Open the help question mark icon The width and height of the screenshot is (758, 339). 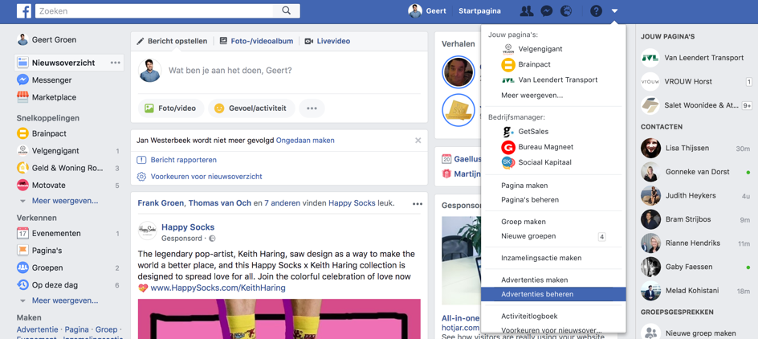click(x=596, y=10)
